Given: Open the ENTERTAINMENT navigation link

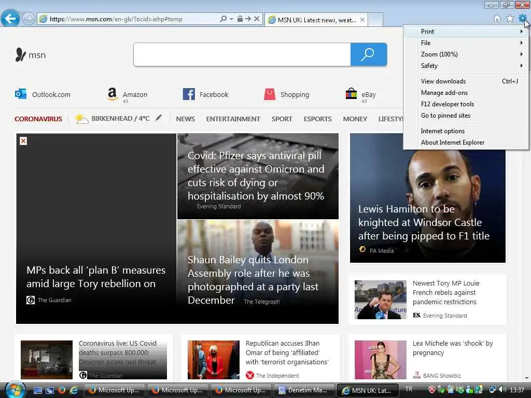Looking at the screenshot, I should click(x=233, y=119).
